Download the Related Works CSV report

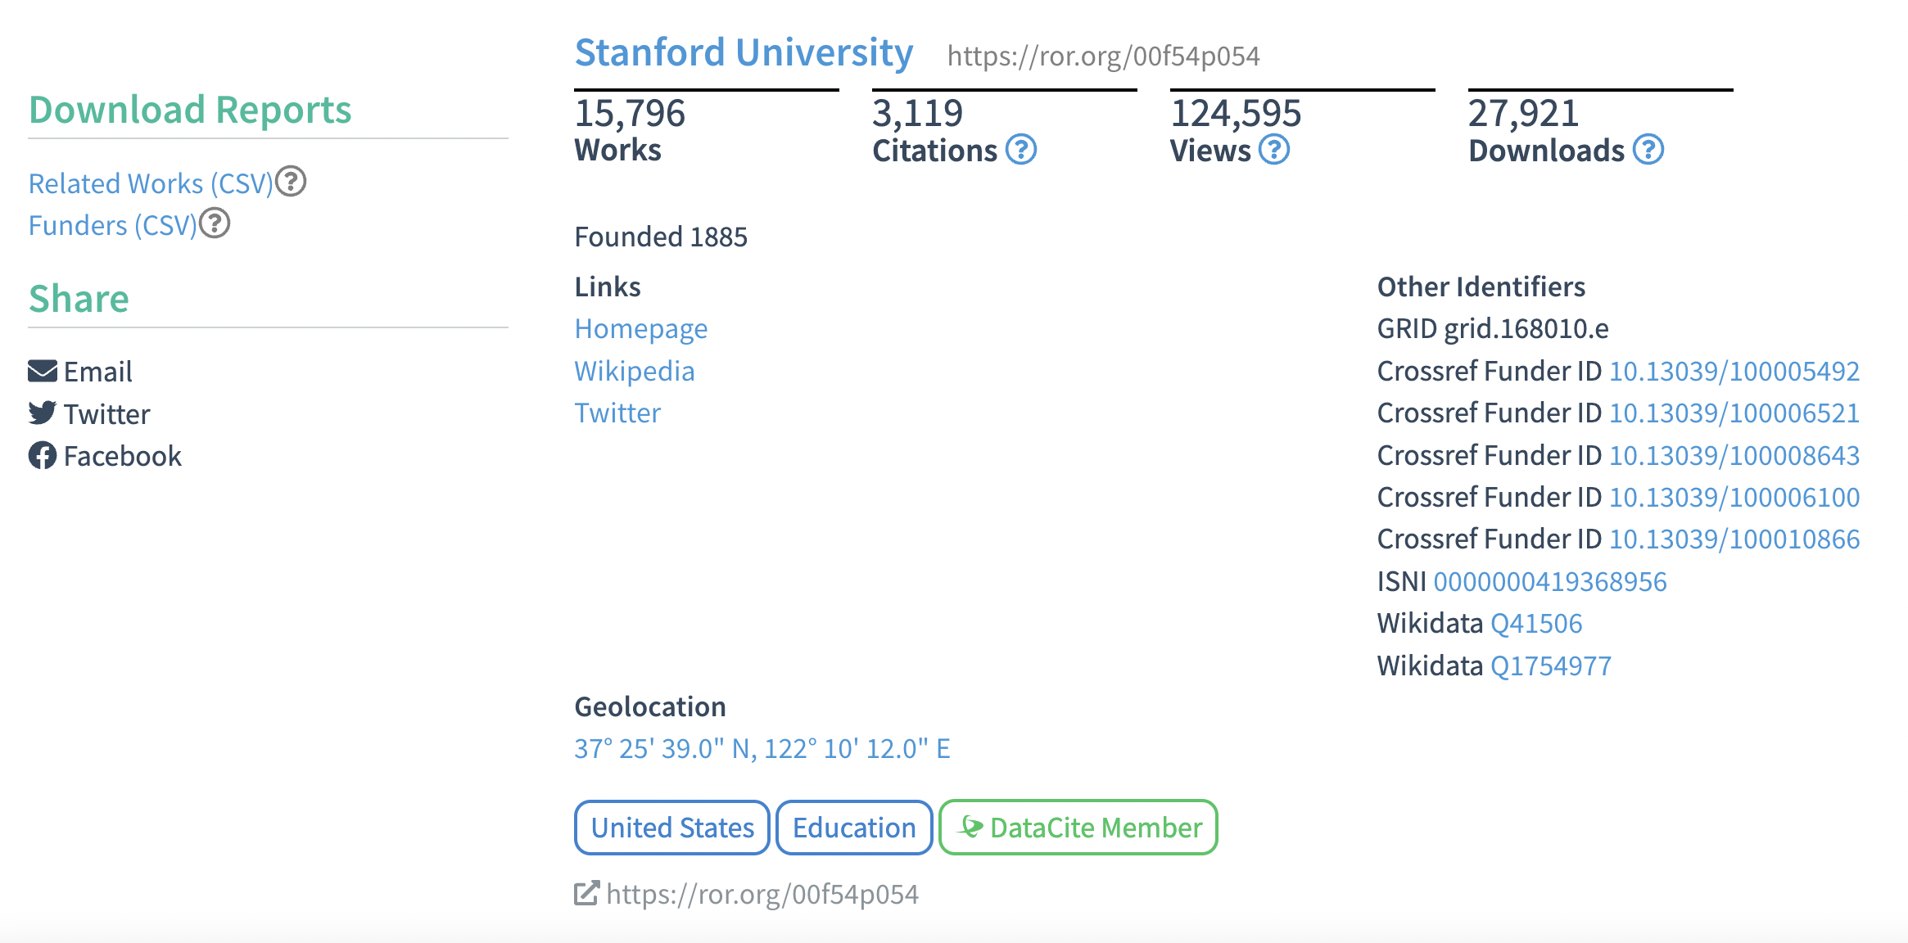(151, 183)
